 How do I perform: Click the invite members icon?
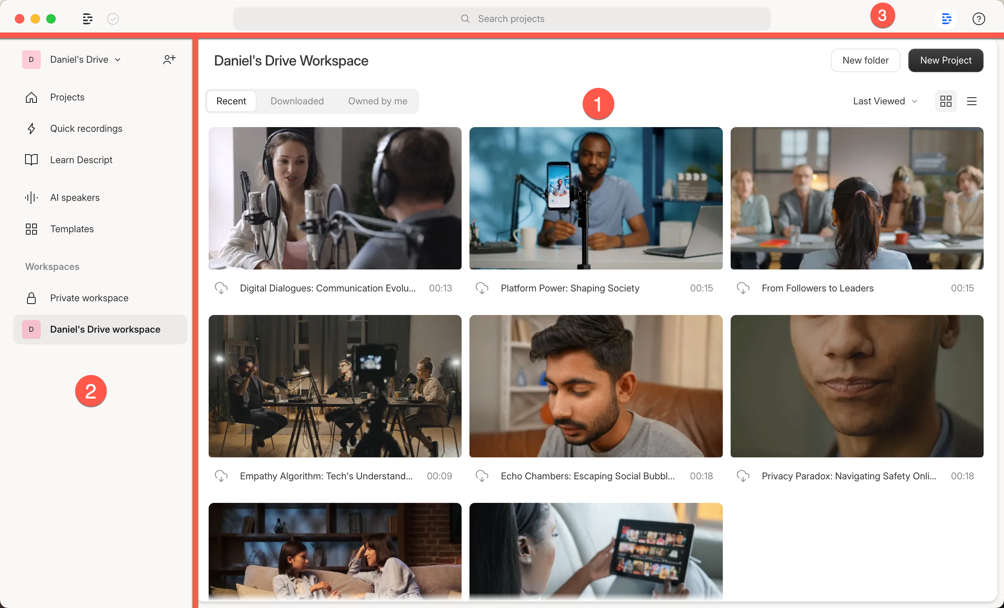tap(169, 60)
